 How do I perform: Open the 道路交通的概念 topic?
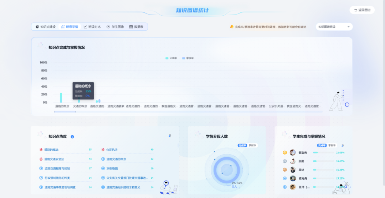click(116, 159)
